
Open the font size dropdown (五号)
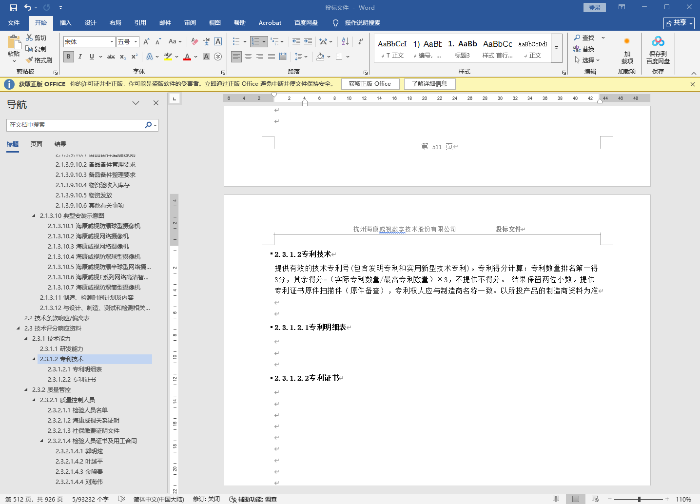coord(136,42)
